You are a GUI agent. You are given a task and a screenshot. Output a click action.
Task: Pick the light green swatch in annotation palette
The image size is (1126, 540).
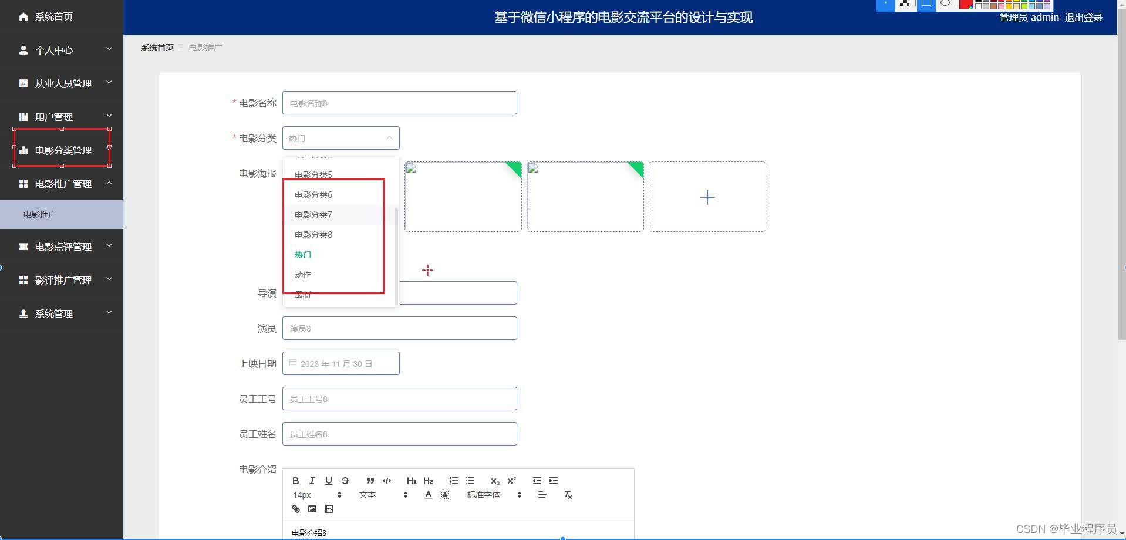(1024, 6)
